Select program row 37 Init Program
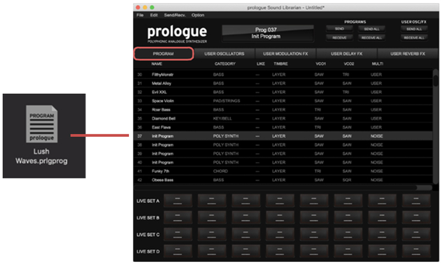 click(283, 136)
